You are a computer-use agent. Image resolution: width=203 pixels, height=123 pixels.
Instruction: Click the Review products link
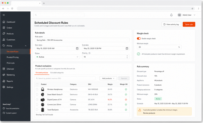pyautogui.click(x=149, y=113)
